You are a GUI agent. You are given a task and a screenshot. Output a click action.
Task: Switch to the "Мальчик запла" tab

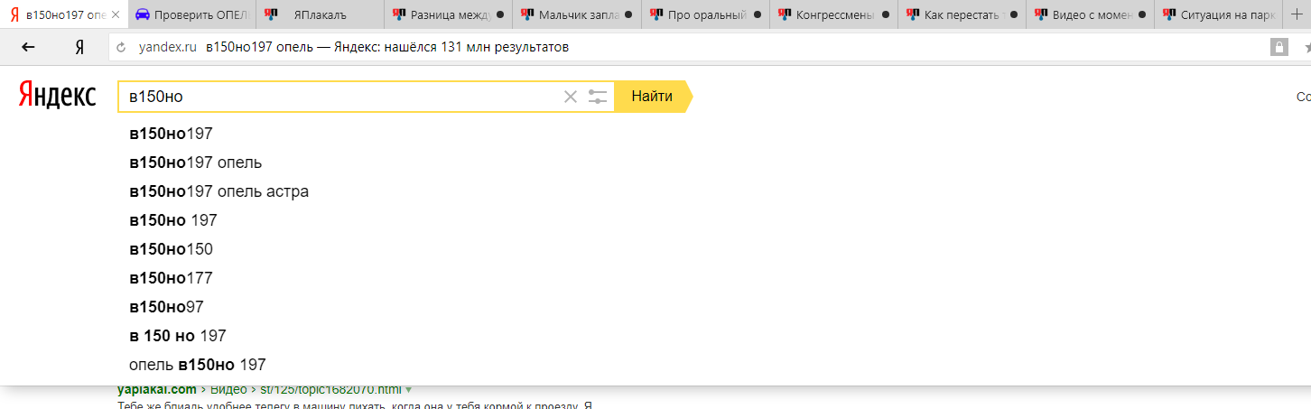577,14
